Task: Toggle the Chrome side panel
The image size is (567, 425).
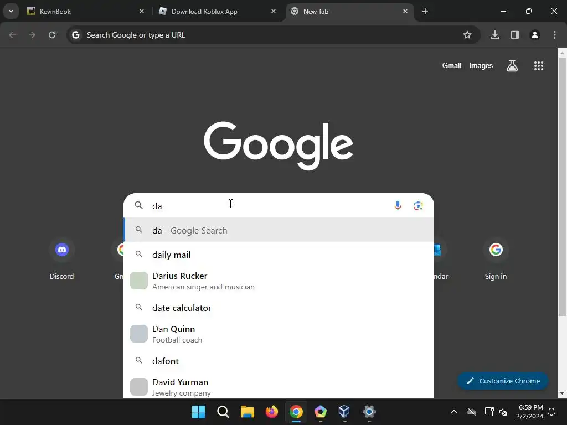Action: pyautogui.click(x=515, y=35)
